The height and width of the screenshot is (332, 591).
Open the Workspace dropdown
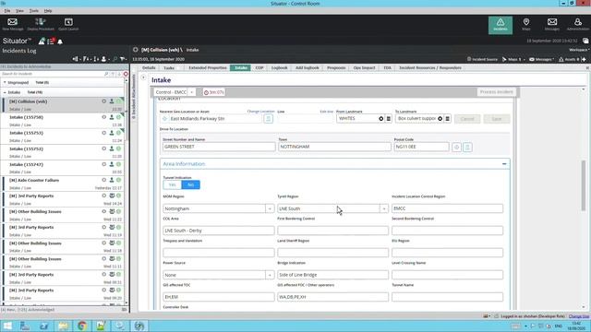point(579,50)
